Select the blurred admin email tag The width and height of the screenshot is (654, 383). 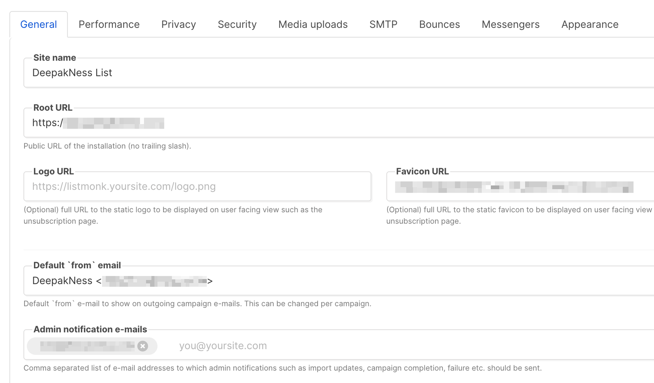[82, 346]
